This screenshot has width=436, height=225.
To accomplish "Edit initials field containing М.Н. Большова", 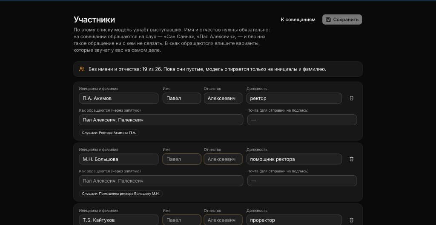I will pyautogui.click(x=119, y=159).
